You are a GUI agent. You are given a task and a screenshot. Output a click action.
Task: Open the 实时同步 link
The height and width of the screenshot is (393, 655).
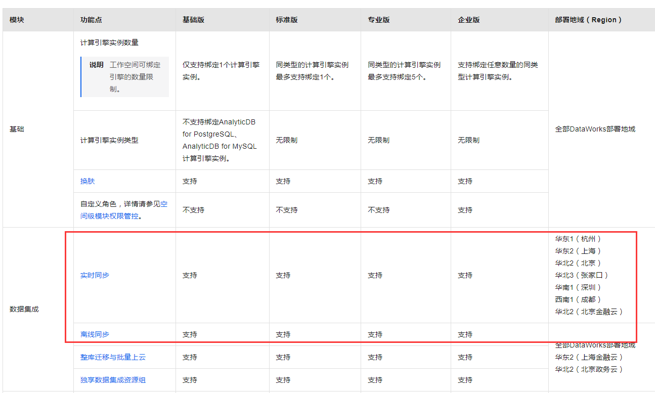[95, 275]
